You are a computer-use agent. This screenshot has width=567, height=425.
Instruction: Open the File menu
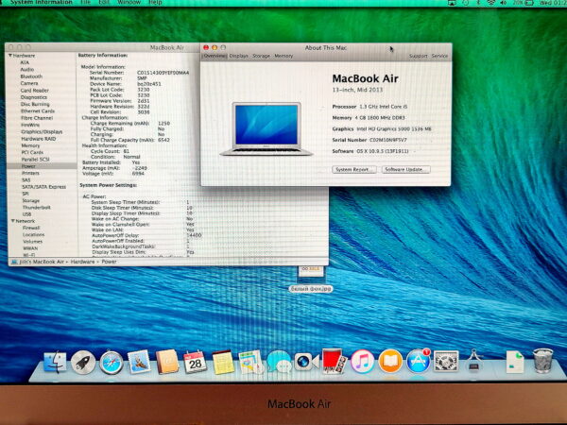point(86,2)
